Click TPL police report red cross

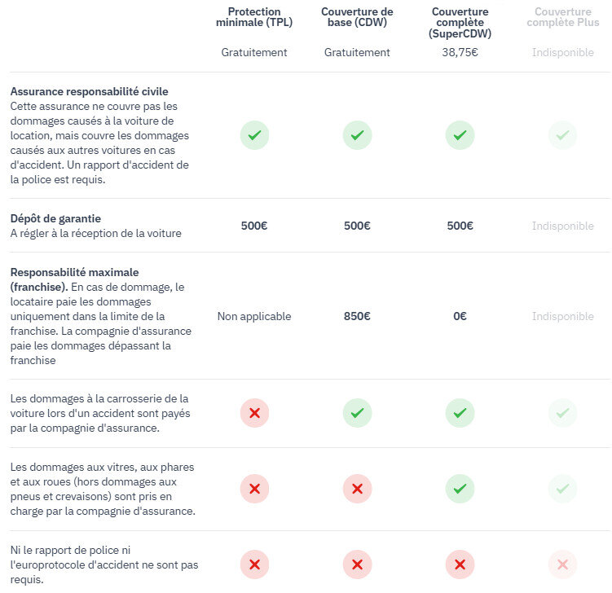click(x=254, y=564)
